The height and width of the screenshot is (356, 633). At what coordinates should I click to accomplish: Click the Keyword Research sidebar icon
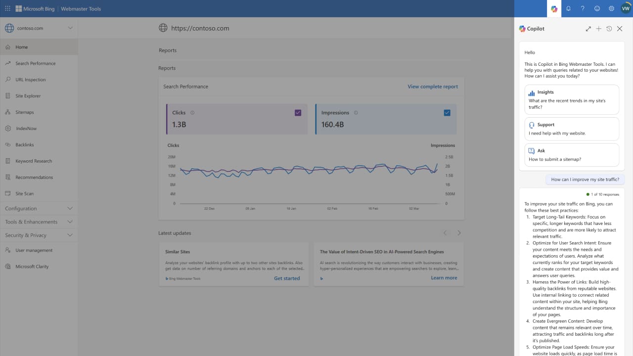coord(8,161)
